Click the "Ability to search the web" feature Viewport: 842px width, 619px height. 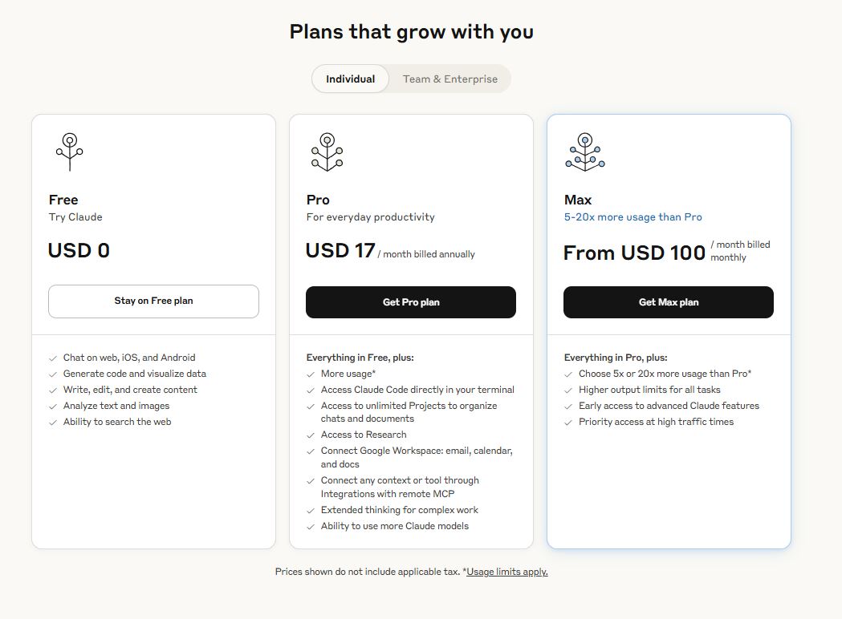tap(118, 422)
